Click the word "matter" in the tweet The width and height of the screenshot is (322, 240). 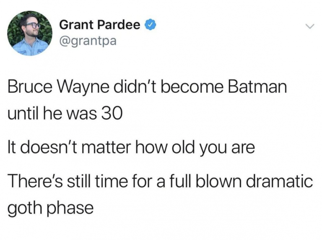(x=106, y=147)
